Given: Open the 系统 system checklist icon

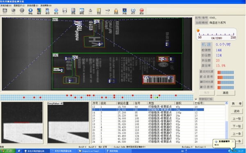Looking at the screenshot, I should (x=73, y=11).
